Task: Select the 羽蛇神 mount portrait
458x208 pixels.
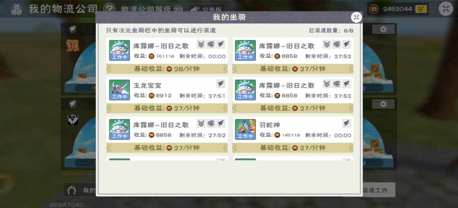Action: point(245,129)
